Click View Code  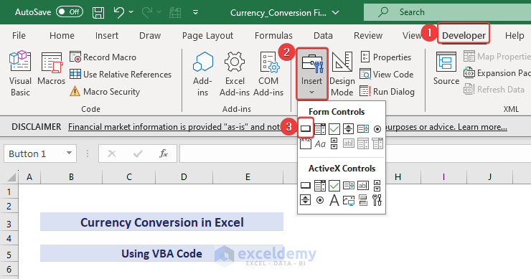[387, 74]
